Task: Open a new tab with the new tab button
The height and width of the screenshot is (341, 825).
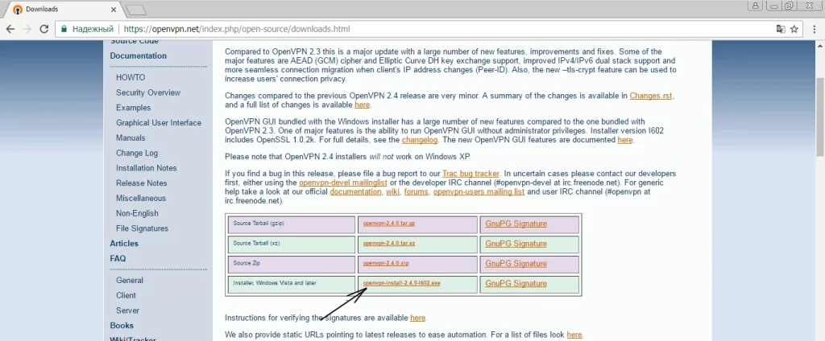Action: click(135, 10)
